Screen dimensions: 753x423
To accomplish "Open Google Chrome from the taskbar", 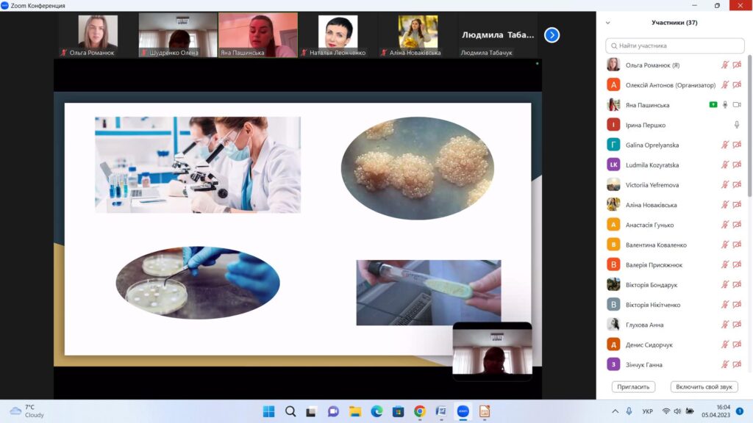I will (x=419, y=411).
